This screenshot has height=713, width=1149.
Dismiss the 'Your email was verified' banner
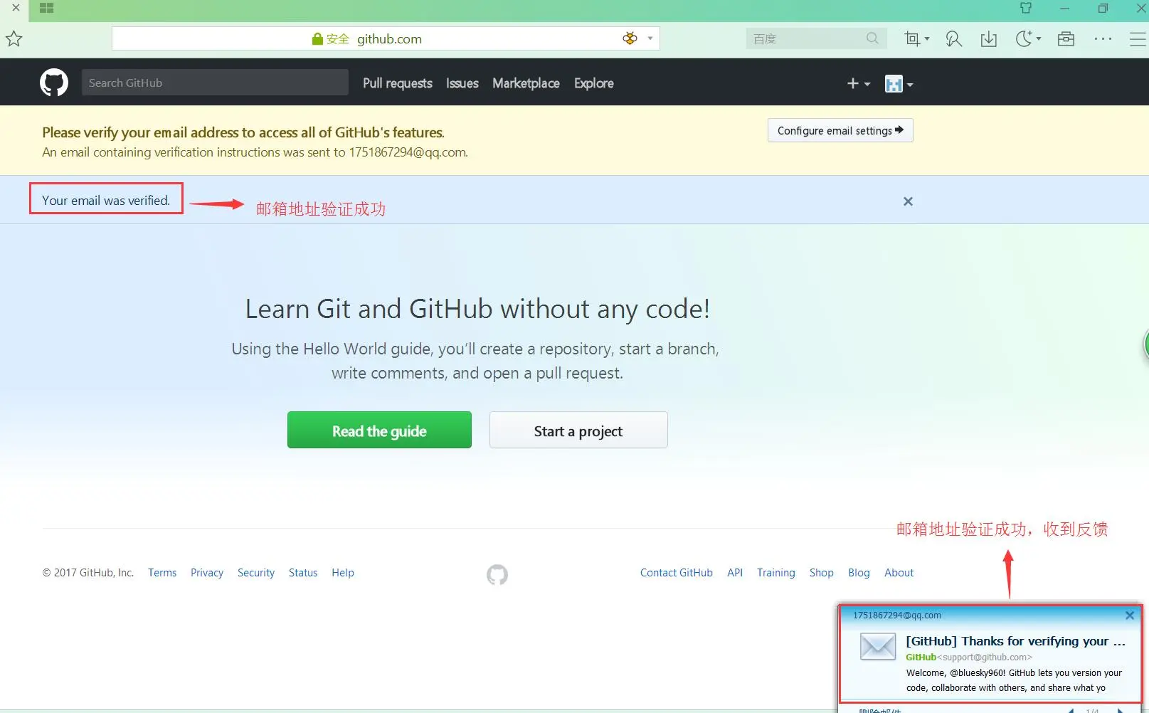(x=908, y=201)
